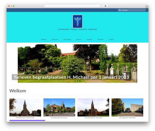
Task: Click the Plechelmuskerk Rossum caption
Action: pyautogui.click(x=59, y=118)
